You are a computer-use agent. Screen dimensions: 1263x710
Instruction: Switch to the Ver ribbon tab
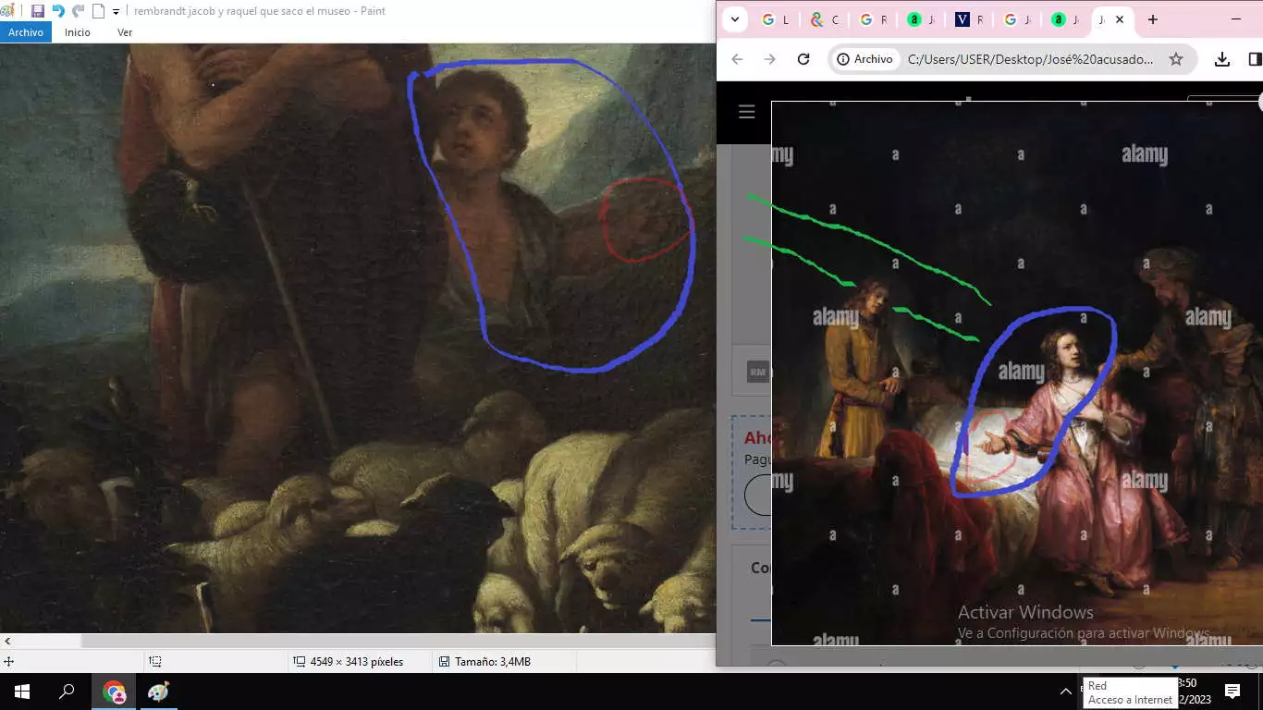coord(125,32)
